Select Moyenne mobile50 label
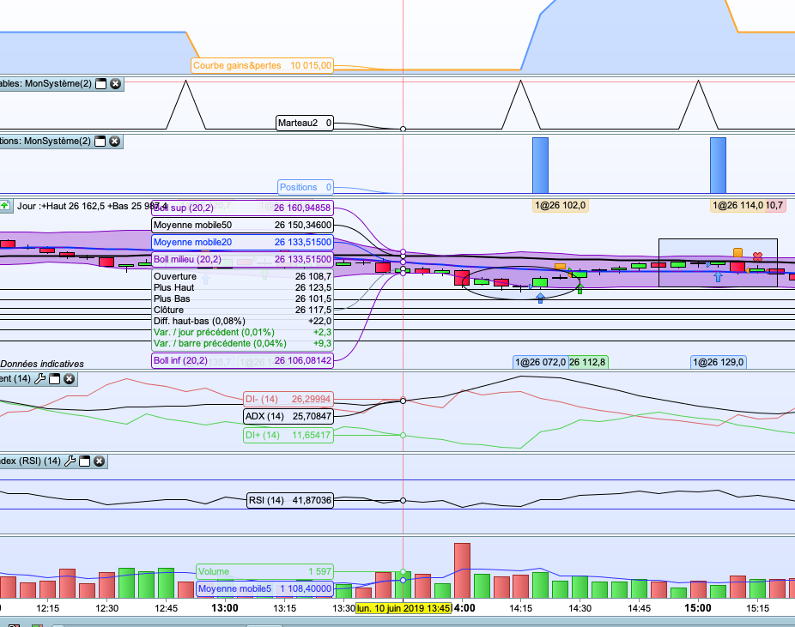 pos(242,225)
